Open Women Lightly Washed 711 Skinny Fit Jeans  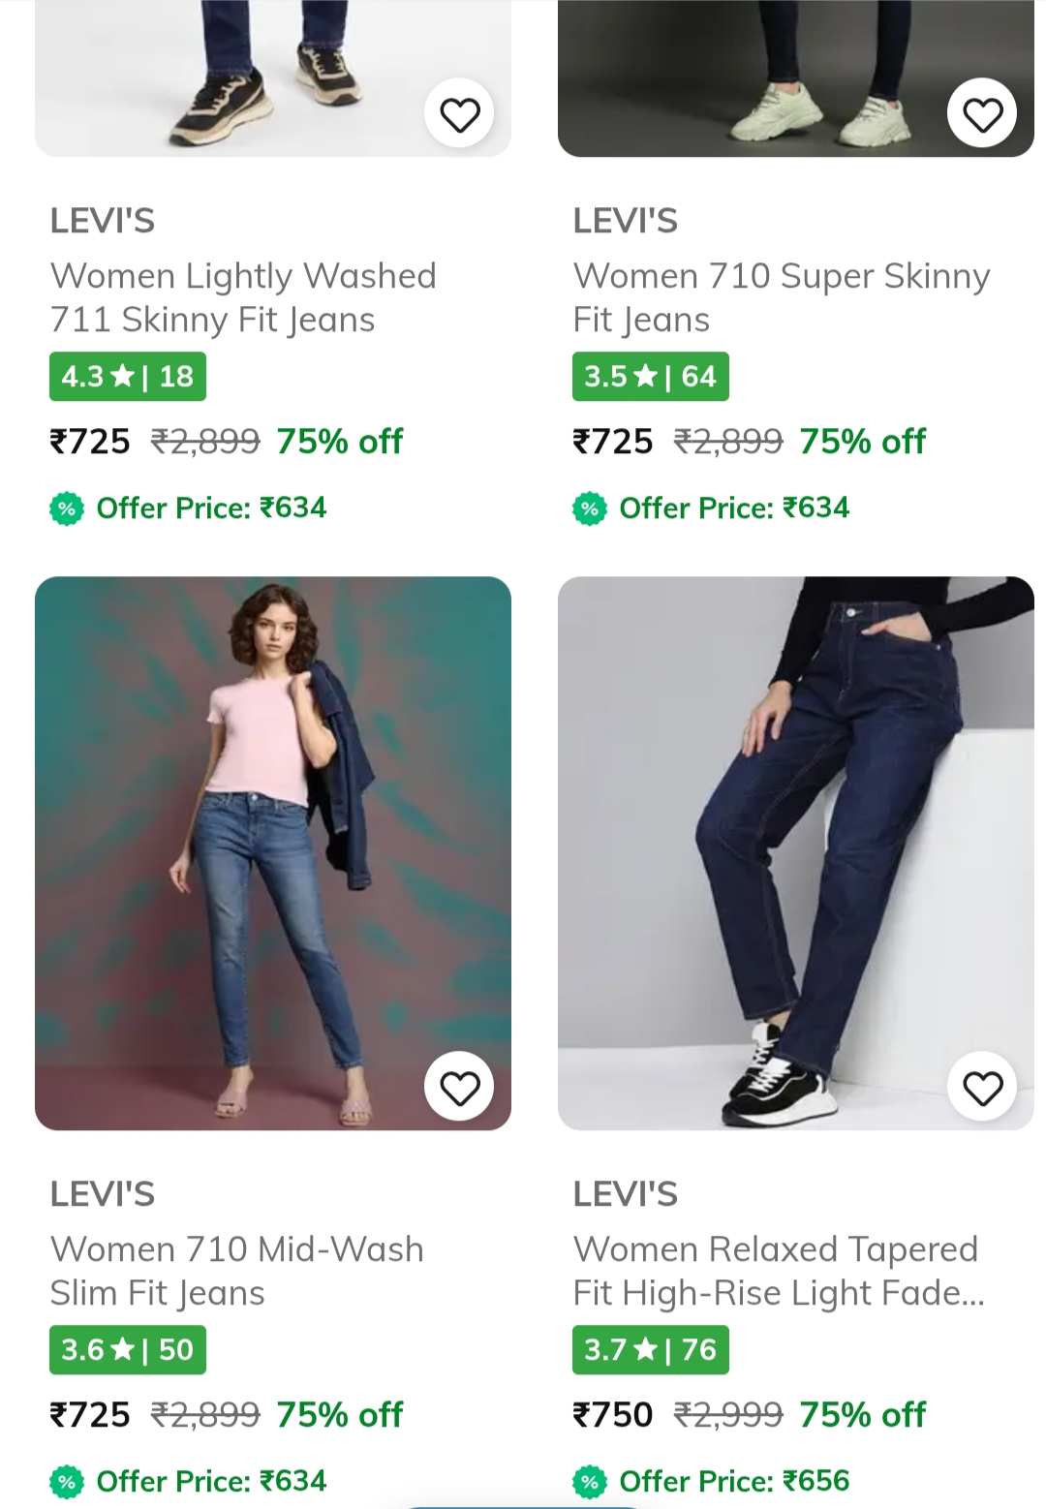pos(242,297)
